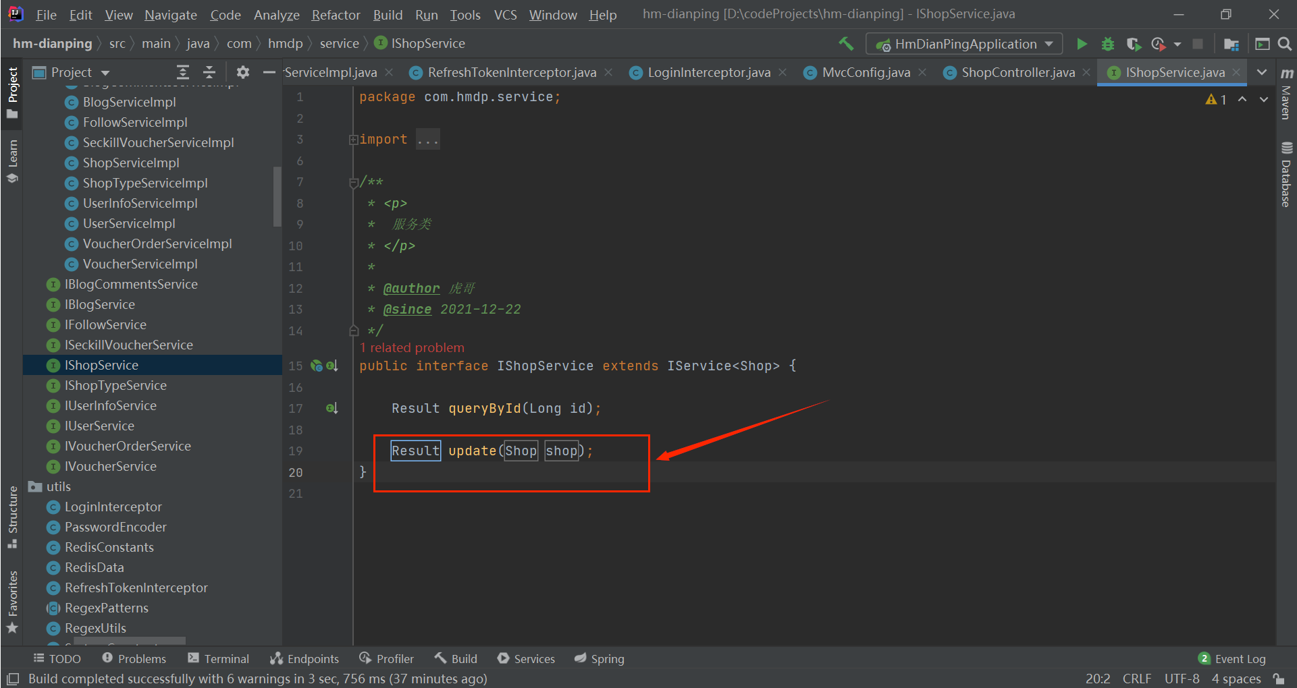
Task: Open the VCS menu
Action: 505,15
